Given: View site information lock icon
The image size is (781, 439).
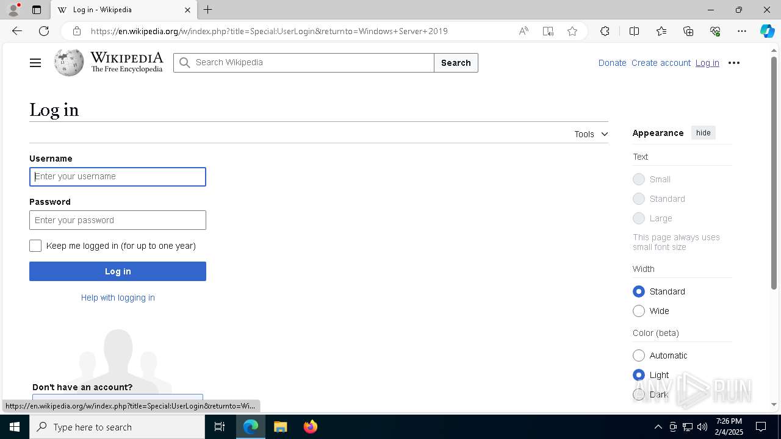Looking at the screenshot, I should 76,31.
